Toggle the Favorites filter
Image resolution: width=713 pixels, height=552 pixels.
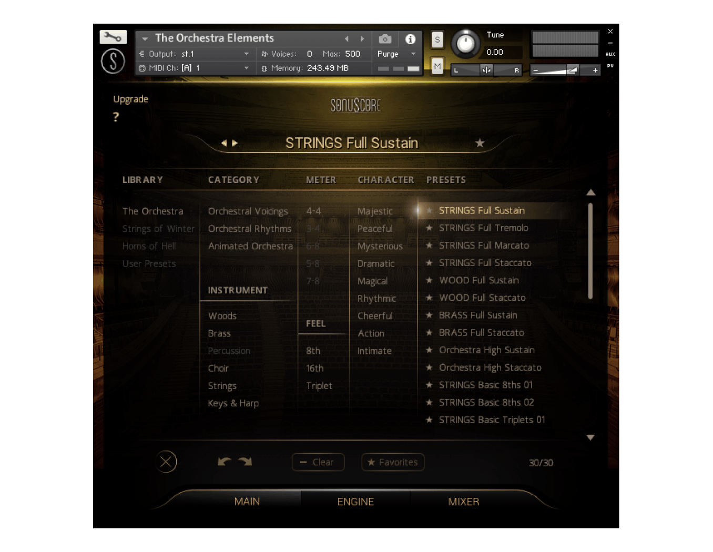[393, 462]
